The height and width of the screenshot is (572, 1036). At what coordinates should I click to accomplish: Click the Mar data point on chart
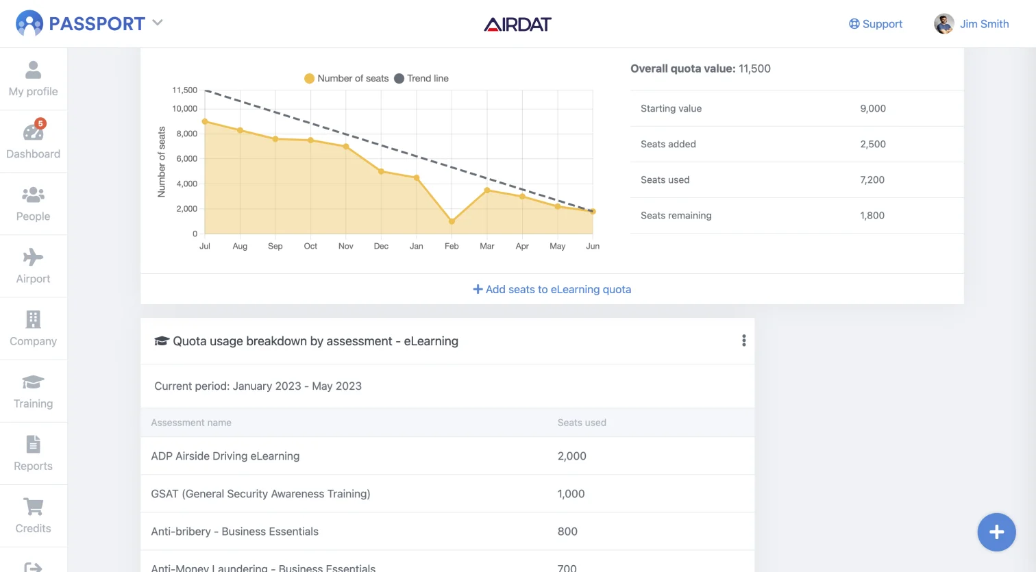pos(487,190)
